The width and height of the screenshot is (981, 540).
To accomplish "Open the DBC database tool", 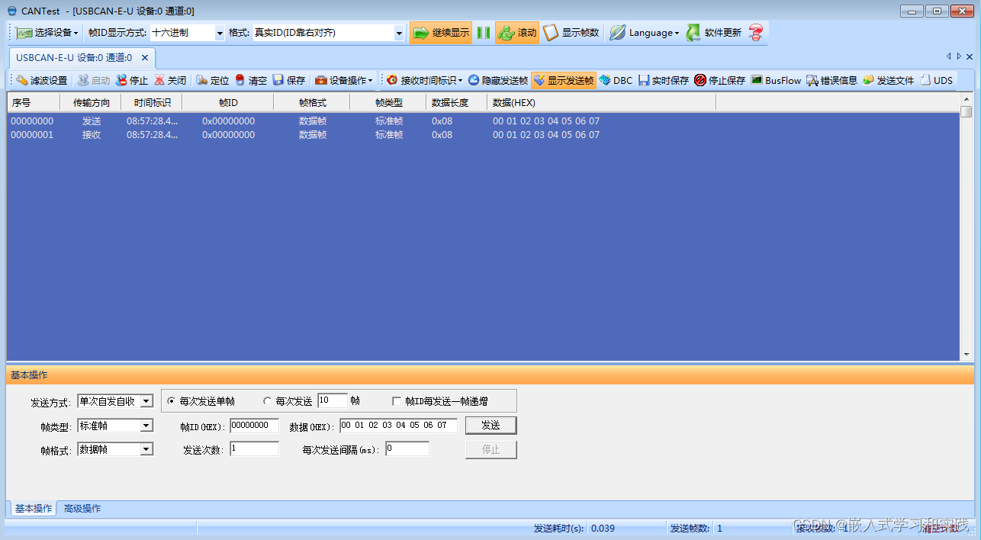I will point(616,79).
